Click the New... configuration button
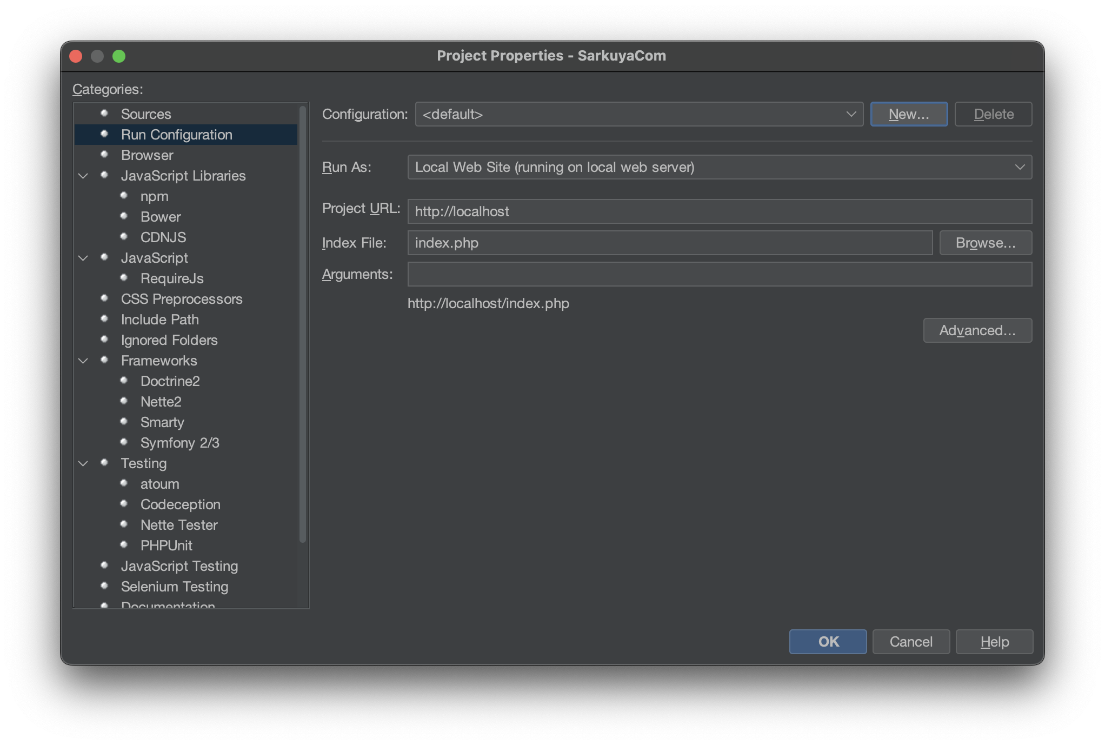This screenshot has width=1105, height=745. click(x=909, y=114)
